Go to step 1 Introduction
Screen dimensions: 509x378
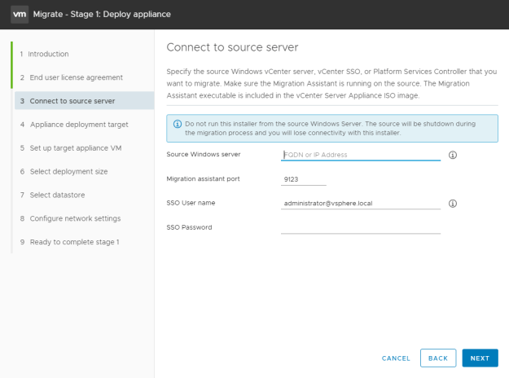coord(44,54)
